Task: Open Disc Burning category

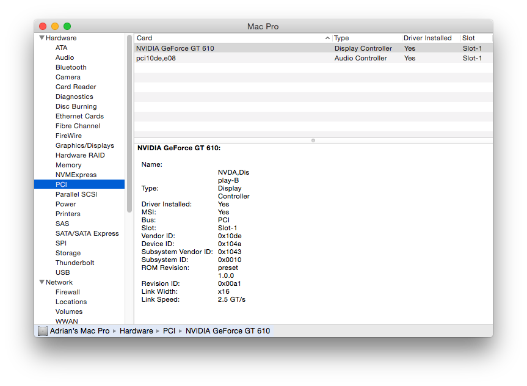Action: pyautogui.click(x=76, y=106)
